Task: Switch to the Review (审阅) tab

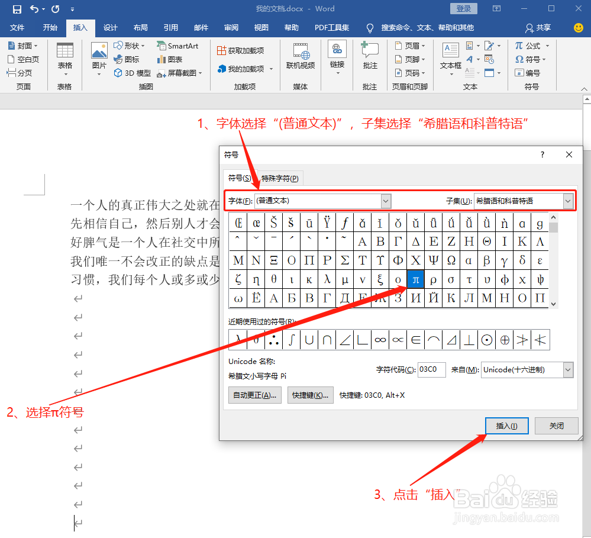Action: click(231, 28)
